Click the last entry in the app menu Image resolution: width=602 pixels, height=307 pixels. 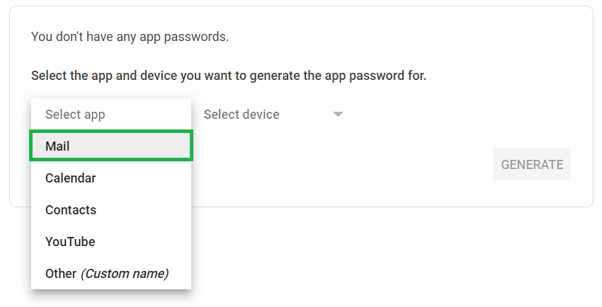110,273
